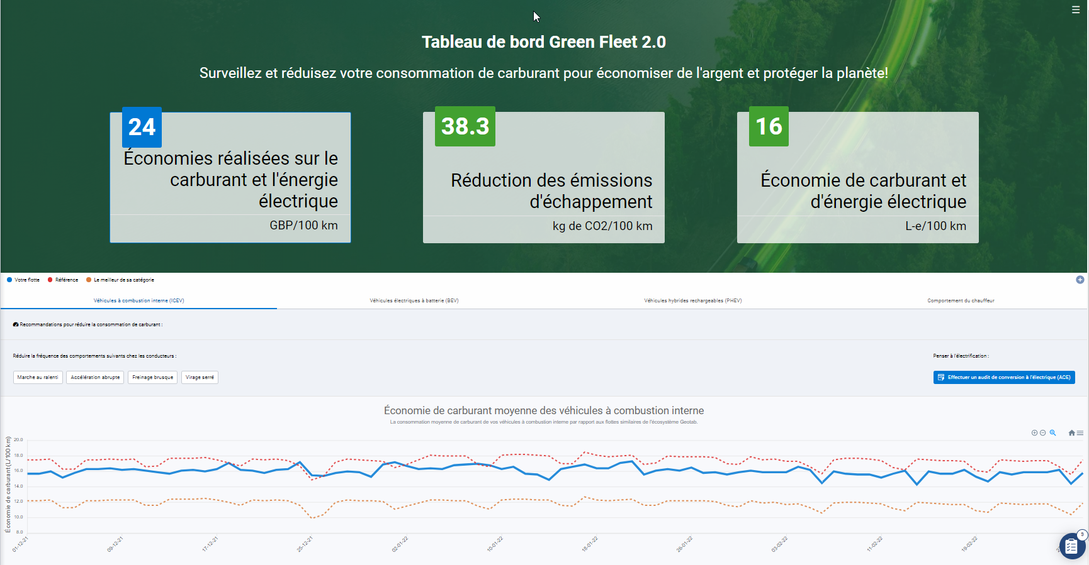Select the CO2 emissions reduction card
Image resolution: width=1089 pixels, height=565 pixels.
[x=544, y=178]
